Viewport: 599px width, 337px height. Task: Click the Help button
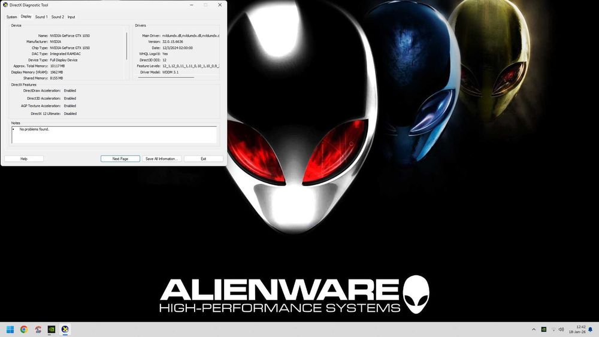pos(24,159)
